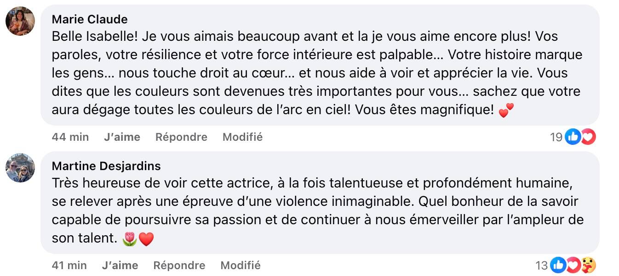Click the red heart reaction icon on Marie Claude's comment
The height and width of the screenshot is (276, 619).
pos(587,137)
